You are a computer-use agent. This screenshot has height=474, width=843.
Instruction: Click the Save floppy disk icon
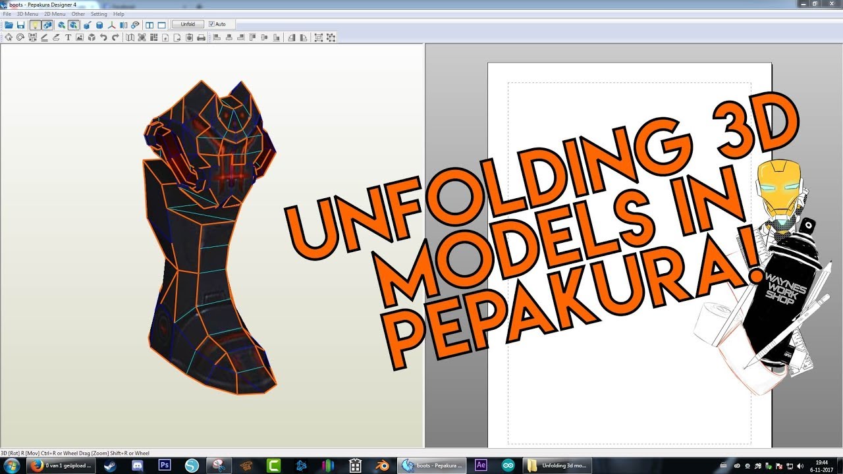(x=20, y=24)
